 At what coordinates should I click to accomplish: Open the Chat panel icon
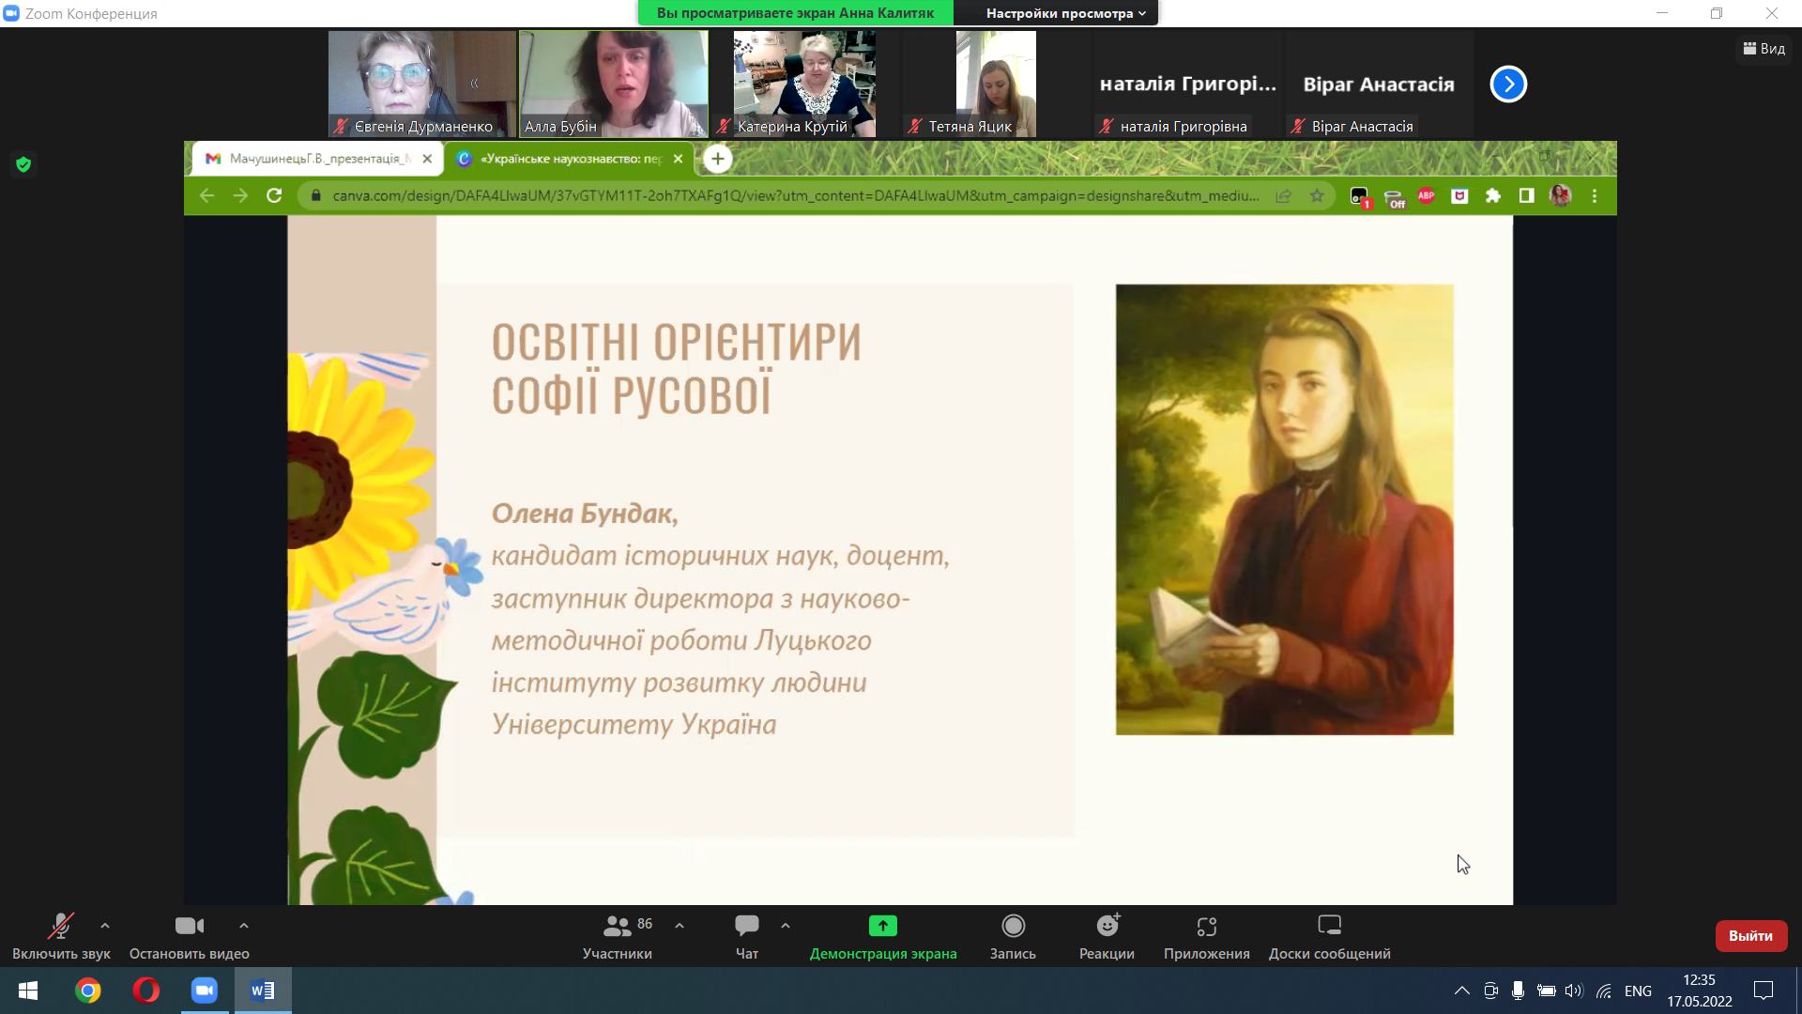click(747, 927)
